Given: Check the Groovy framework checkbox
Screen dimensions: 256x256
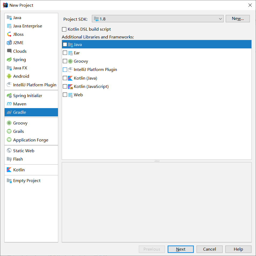Looking at the screenshot, I should [65, 61].
